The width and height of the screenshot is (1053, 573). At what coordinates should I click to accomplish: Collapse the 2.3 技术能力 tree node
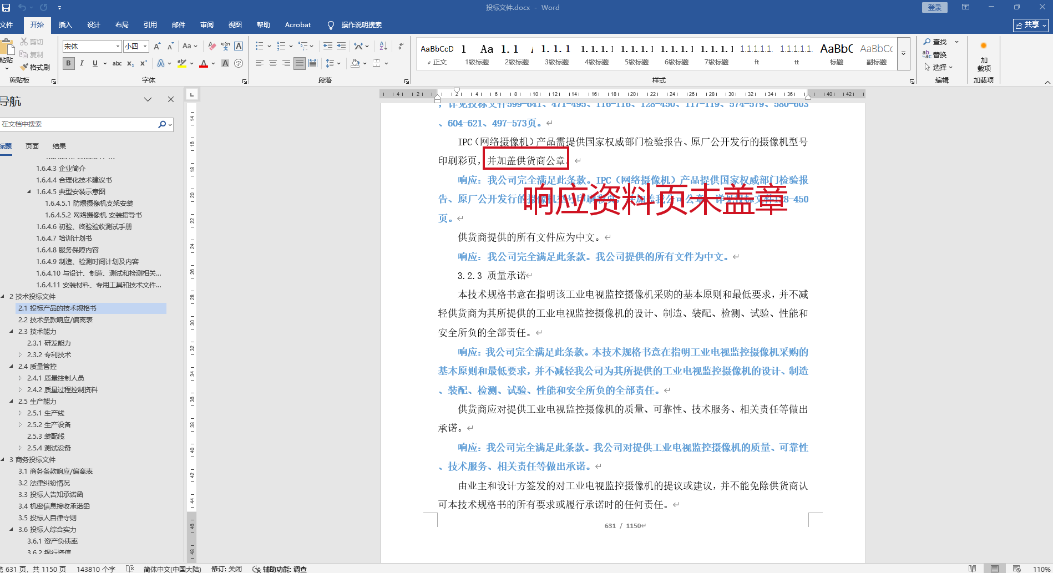tap(11, 332)
